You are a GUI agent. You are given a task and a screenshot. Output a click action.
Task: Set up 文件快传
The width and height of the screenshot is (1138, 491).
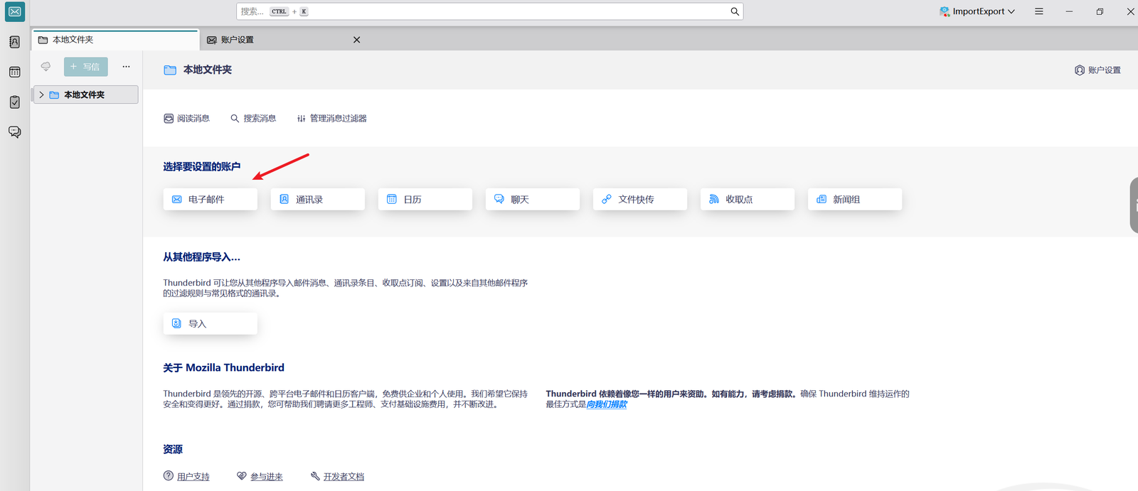point(640,199)
